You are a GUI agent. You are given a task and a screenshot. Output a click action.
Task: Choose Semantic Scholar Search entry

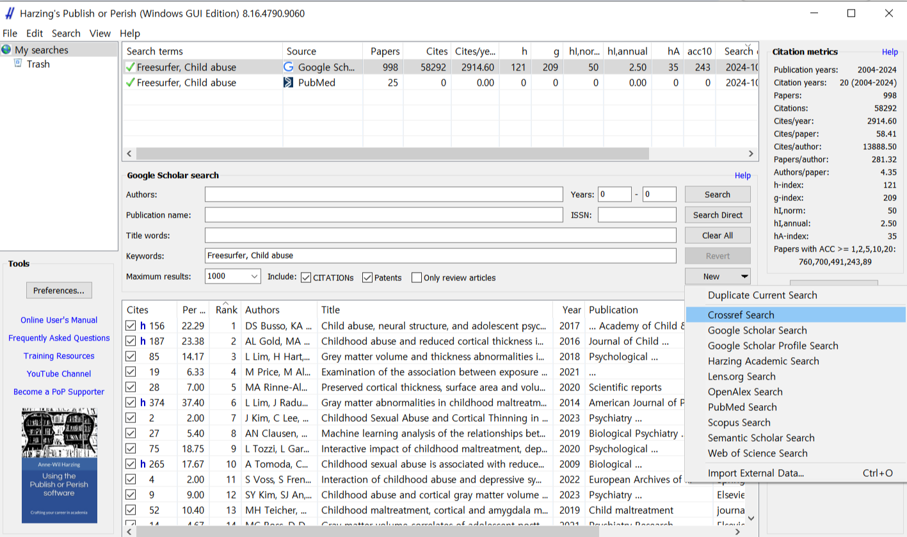pos(796,438)
